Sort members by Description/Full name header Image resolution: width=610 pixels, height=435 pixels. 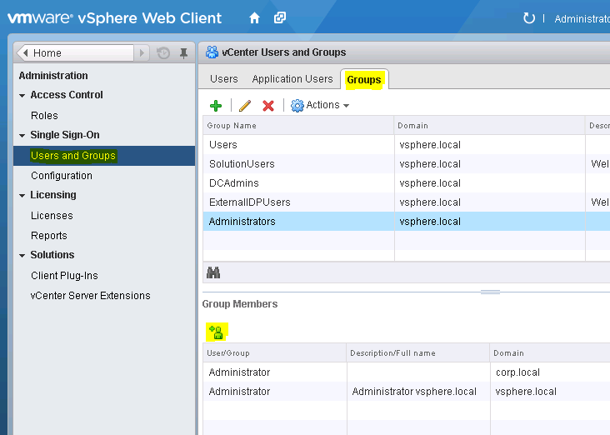tap(417, 353)
